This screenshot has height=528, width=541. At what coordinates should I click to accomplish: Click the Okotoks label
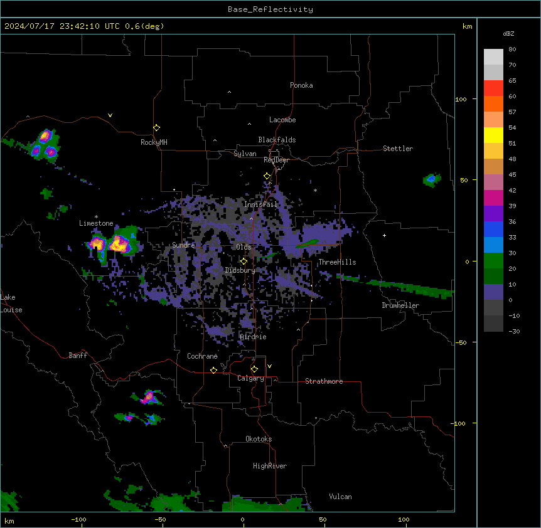point(259,439)
